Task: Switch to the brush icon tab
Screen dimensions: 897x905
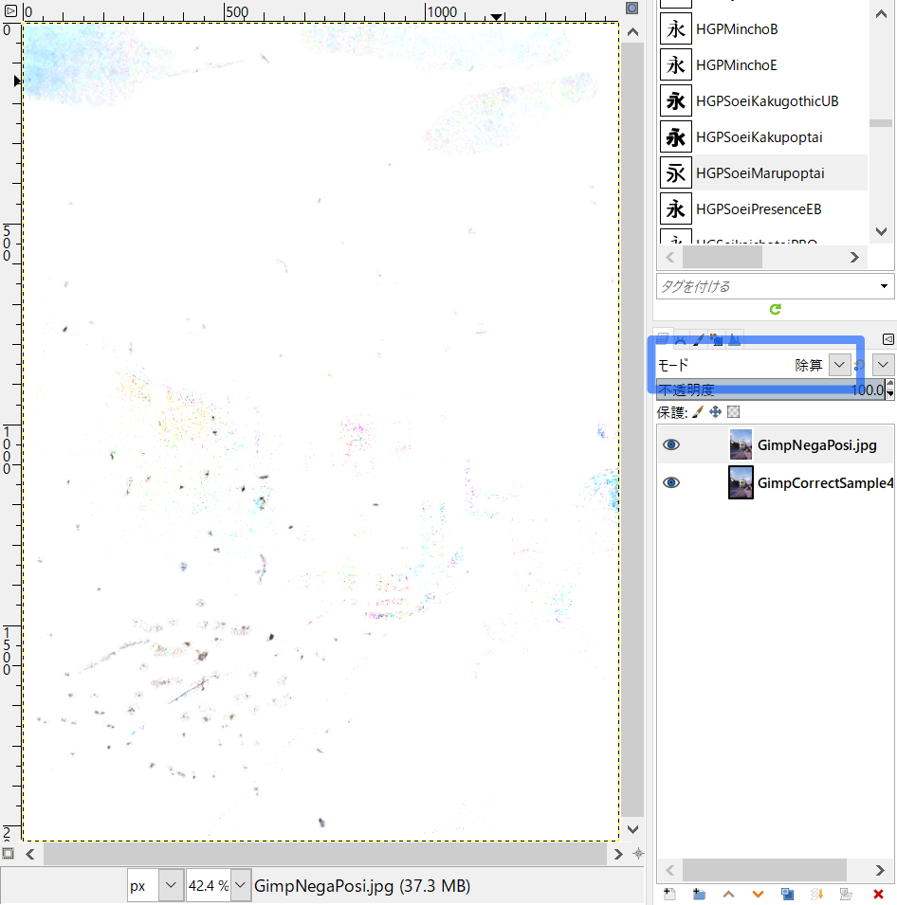Action: point(698,339)
